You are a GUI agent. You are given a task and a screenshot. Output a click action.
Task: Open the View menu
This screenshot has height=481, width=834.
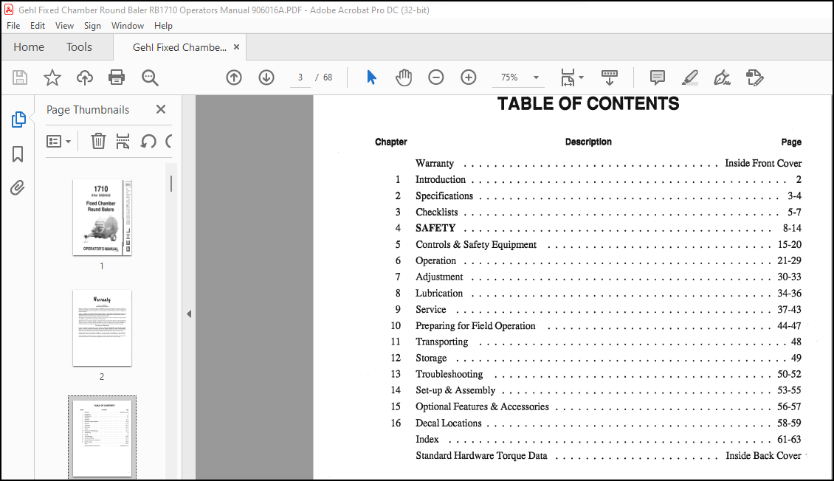tap(64, 26)
